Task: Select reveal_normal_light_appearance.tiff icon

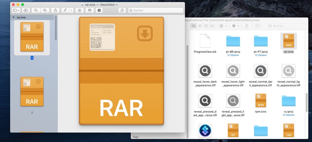Action: [289, 71]
